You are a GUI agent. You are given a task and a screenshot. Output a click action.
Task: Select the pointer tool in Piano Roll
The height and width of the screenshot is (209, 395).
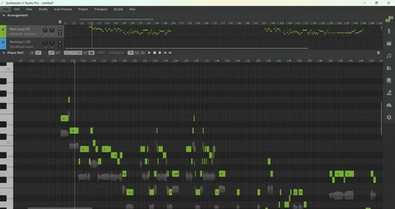pyautogui.click(x=33, y=53)
